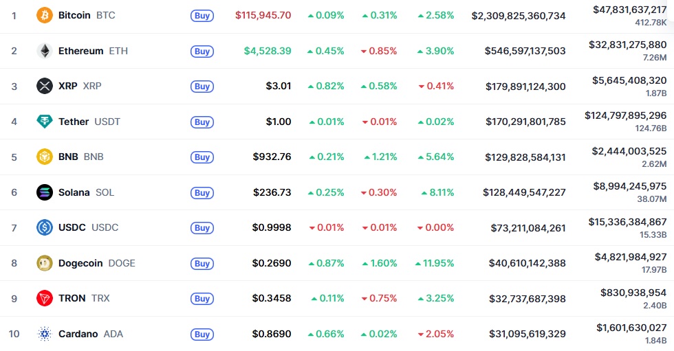Click Buy next to Solana SOL
The height and width of the screenshot is (351, 674).
coord(202,193)
